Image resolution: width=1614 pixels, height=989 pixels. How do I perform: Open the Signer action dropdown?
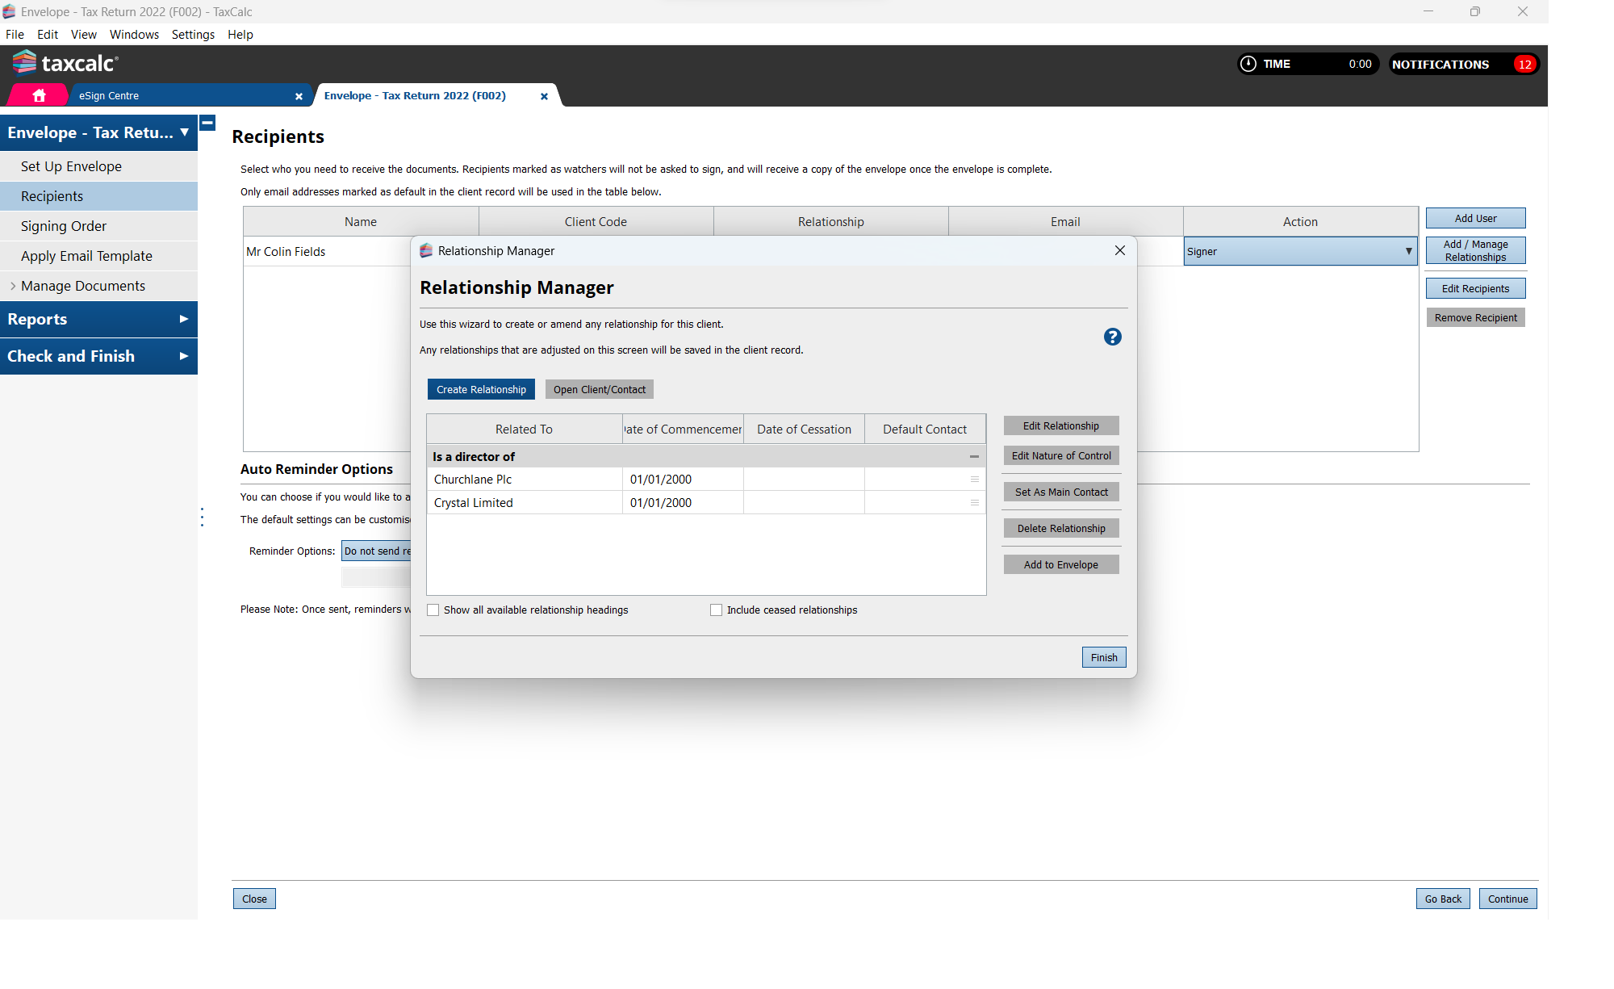tap(1408, 252)
